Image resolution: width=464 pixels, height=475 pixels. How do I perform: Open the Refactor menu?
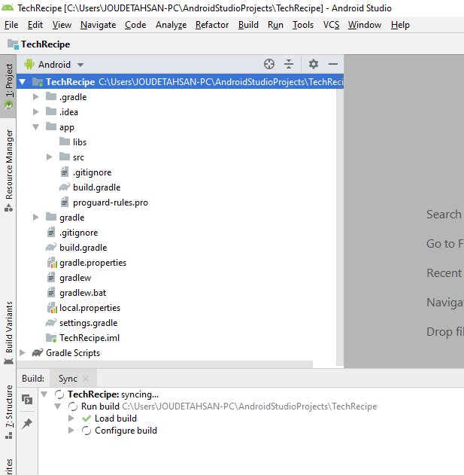(212, 25)
